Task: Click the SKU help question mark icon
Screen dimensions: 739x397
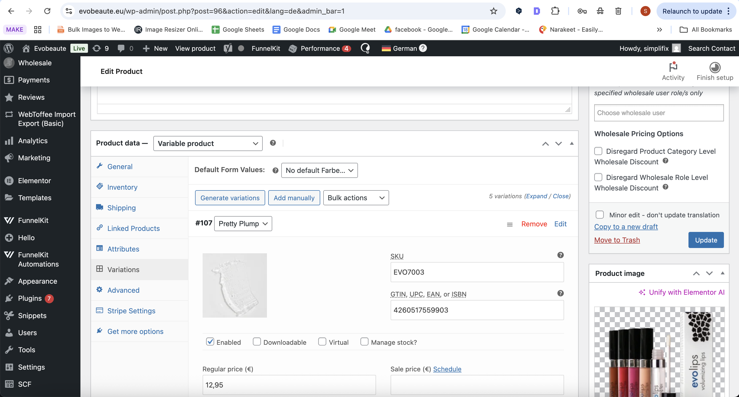Action: tap(560, 255)
